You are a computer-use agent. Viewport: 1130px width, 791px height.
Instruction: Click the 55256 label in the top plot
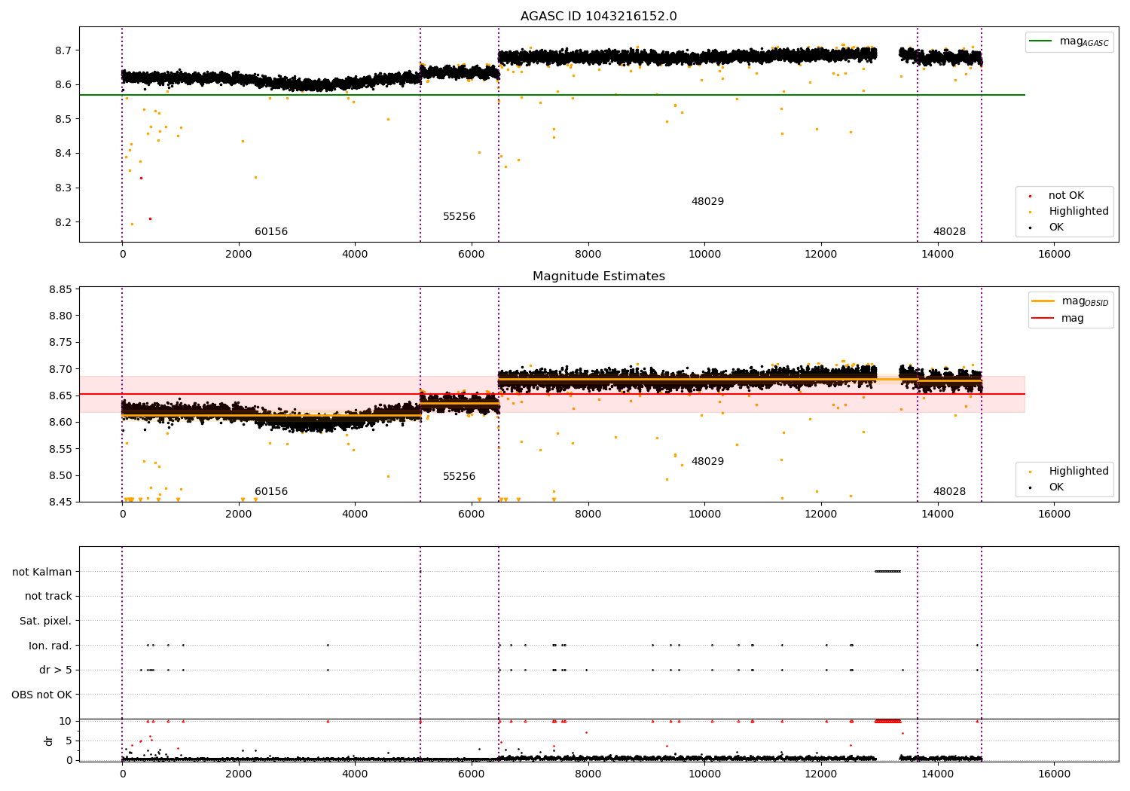pyautogui.click(x=459, y=217)
